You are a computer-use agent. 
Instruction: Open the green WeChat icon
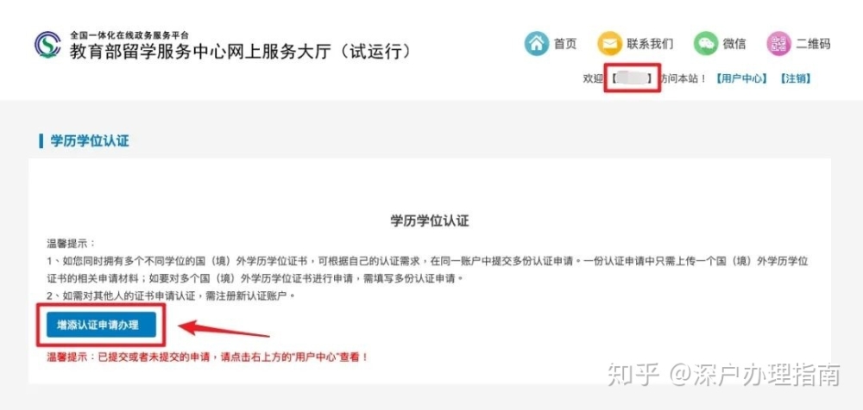706,44
